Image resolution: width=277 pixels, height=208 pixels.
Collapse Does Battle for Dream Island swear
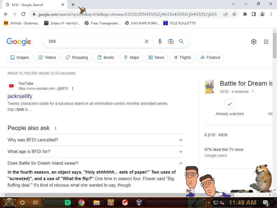[x=96, y=163]
